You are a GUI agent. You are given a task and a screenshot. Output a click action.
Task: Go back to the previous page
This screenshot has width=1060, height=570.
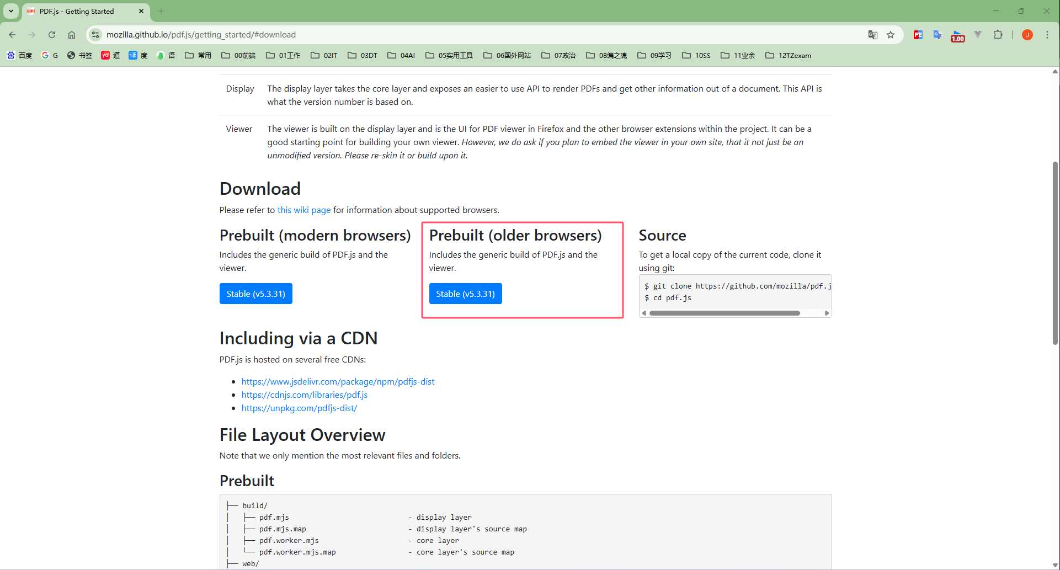pyautogui.click(x=12, y=35)
